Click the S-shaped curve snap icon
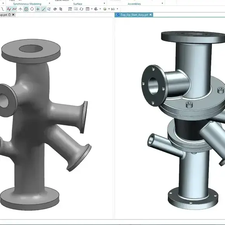 point(2,9)
